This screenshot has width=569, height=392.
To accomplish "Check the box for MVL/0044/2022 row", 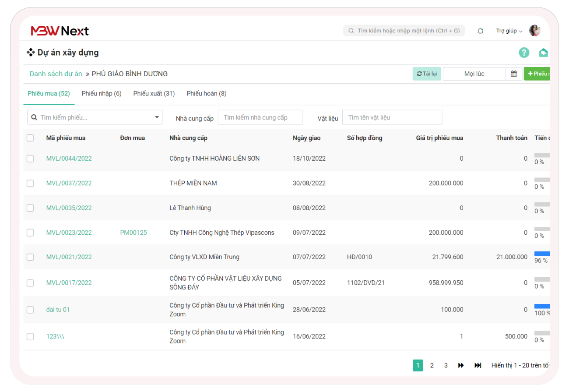I will [x=30, y=159].
